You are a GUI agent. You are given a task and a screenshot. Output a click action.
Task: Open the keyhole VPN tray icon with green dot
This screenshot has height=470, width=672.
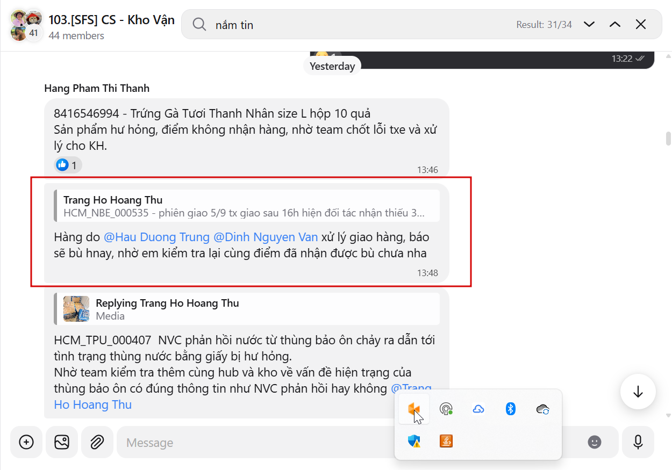446,409
